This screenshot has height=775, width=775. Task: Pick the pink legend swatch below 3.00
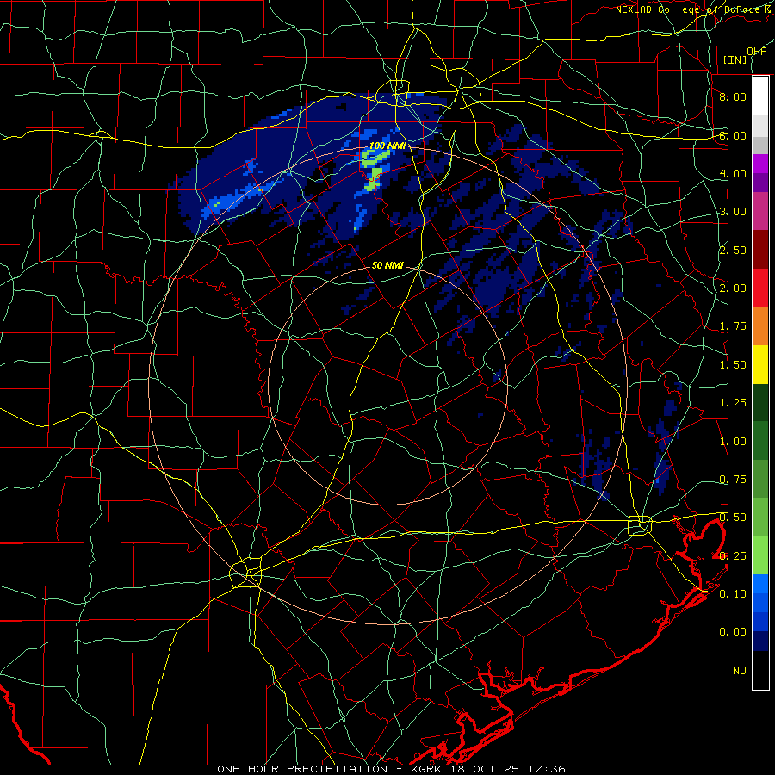(760, 211)
